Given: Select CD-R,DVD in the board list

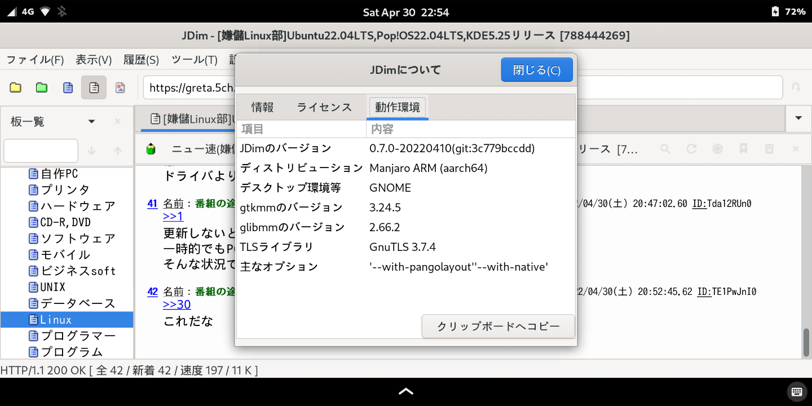Looking at the screenshot, I should tap(65, 222).
